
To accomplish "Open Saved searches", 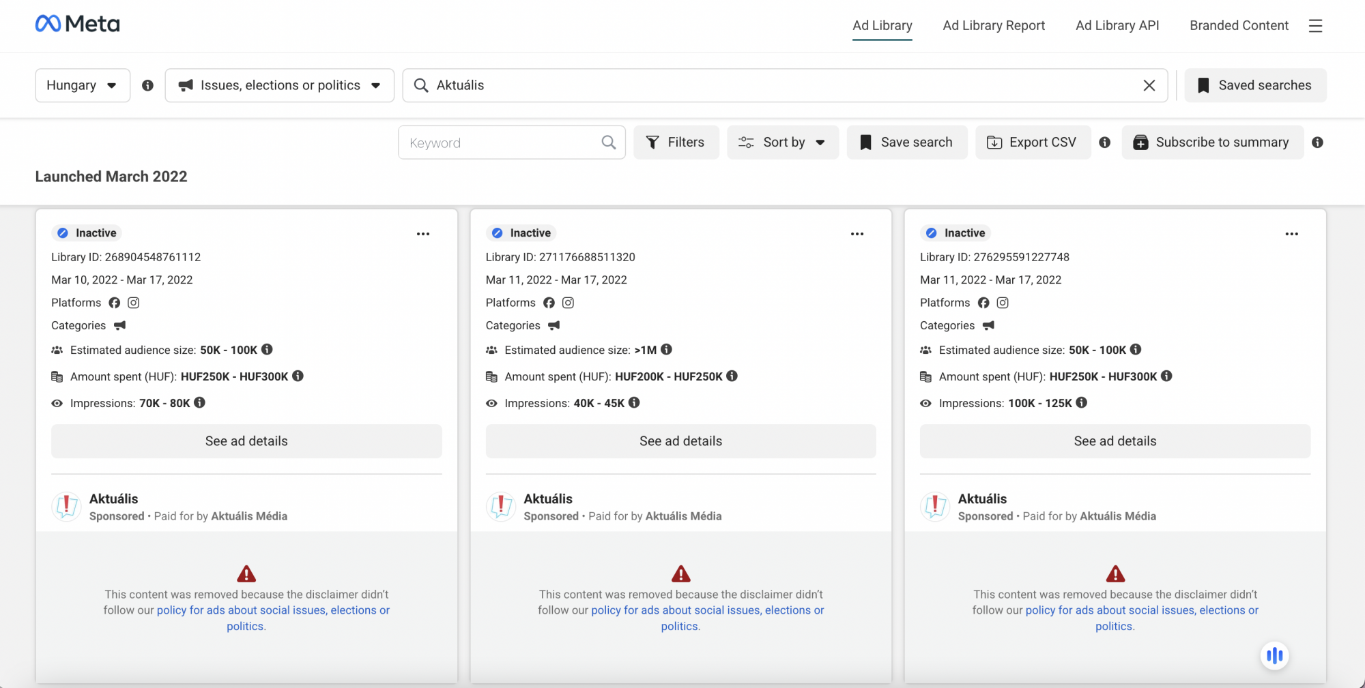I will click(x=1256, y=85).
